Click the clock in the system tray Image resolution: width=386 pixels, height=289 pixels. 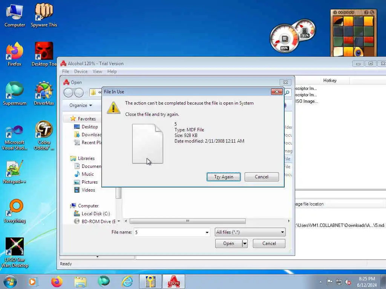[367, 282]
